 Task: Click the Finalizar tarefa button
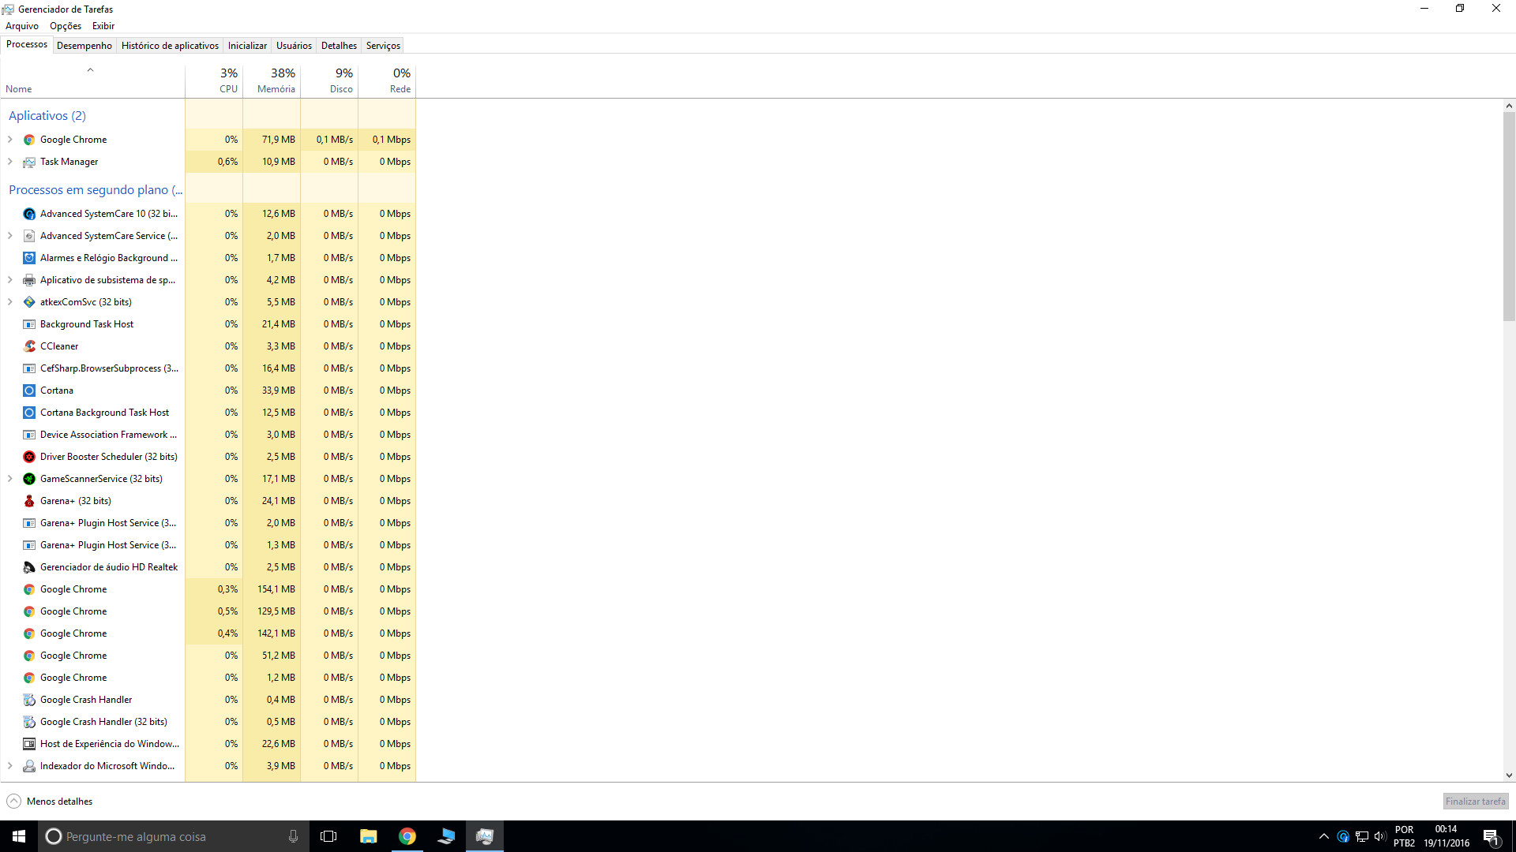pos(1475,802)
